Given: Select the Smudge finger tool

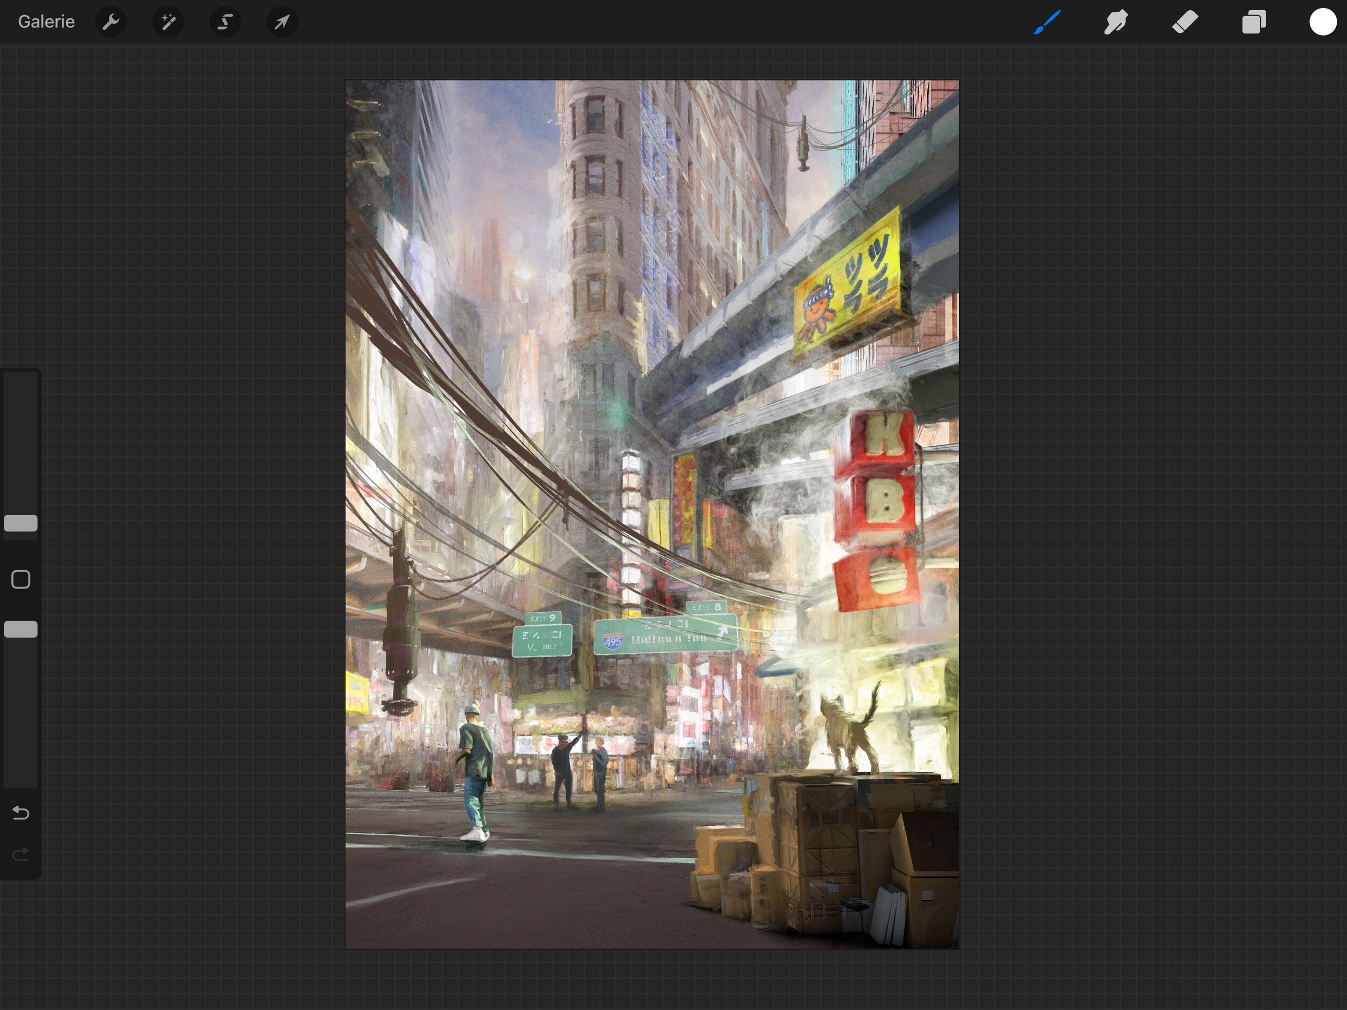Looking at the screenshot, I should click(x=1116, y=22).
